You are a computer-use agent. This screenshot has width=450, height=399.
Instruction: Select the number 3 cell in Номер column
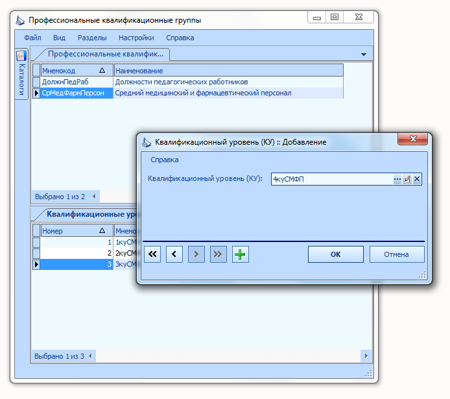(77, 264)
